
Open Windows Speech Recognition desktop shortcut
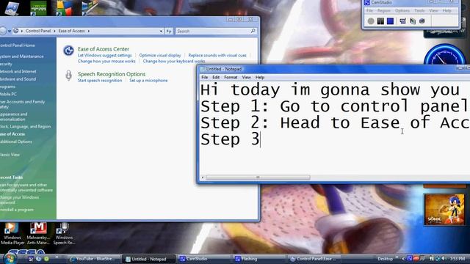pos(64,234)
